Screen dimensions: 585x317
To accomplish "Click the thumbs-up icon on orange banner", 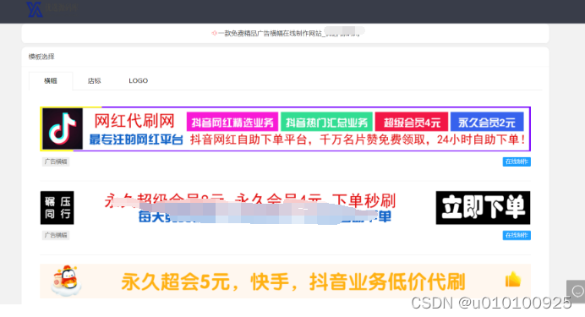I will tap(513, 279).
